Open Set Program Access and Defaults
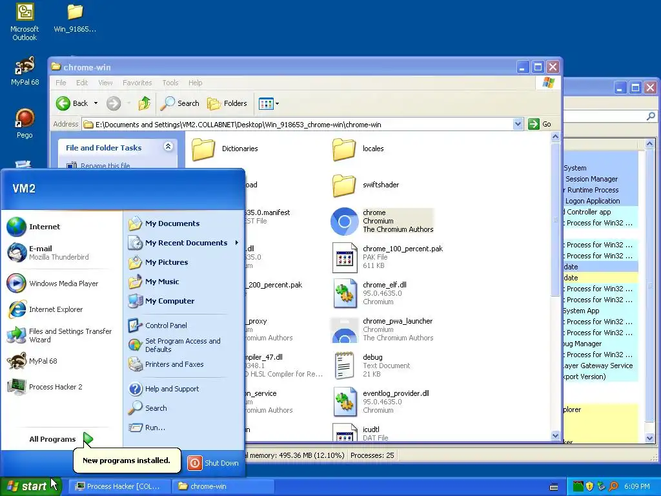Viewport: 661px width, 496px height. click(x=174, y=345)
